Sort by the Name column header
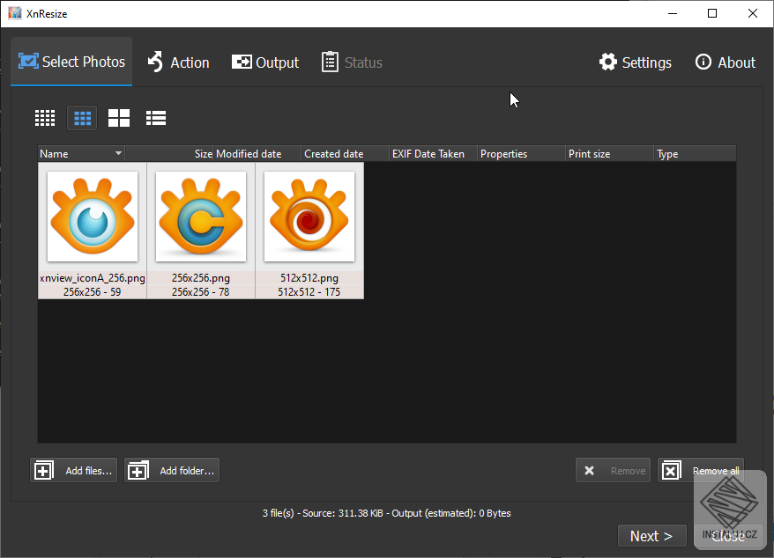This screenshot has height=558, width=774. [81, 154]
